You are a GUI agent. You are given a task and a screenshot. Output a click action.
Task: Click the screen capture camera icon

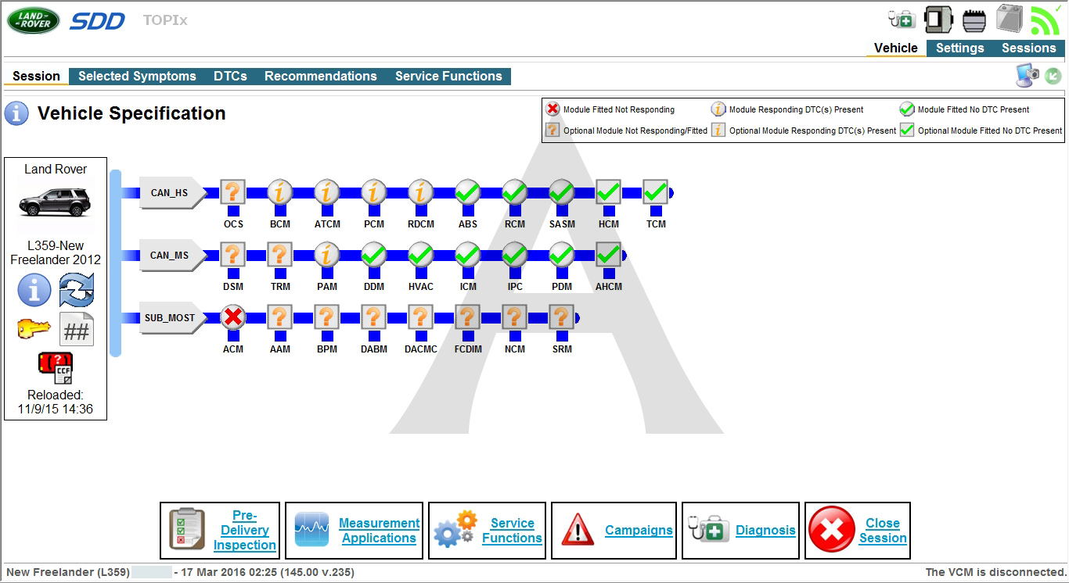coord(1028,75)
